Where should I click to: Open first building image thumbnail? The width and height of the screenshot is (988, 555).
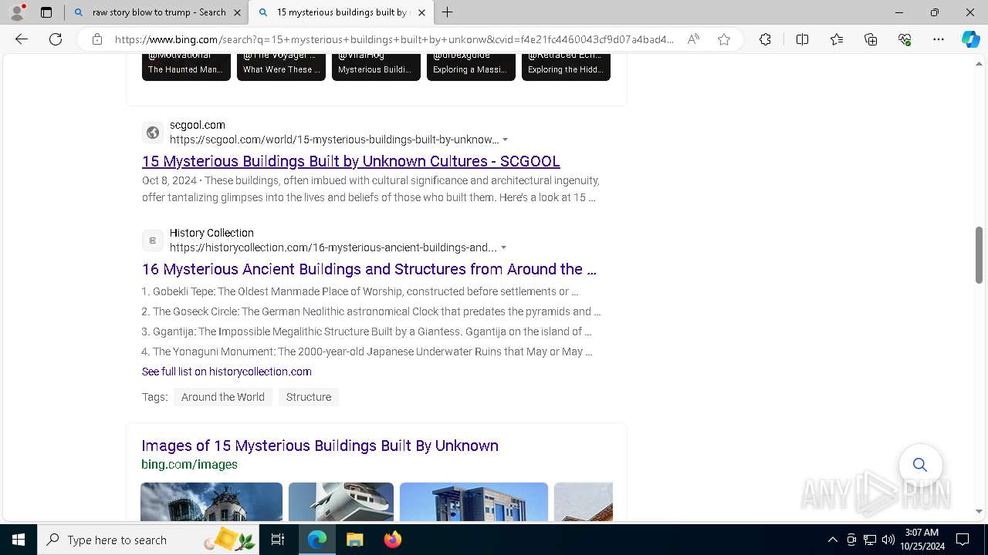click(x=211, y=502)
